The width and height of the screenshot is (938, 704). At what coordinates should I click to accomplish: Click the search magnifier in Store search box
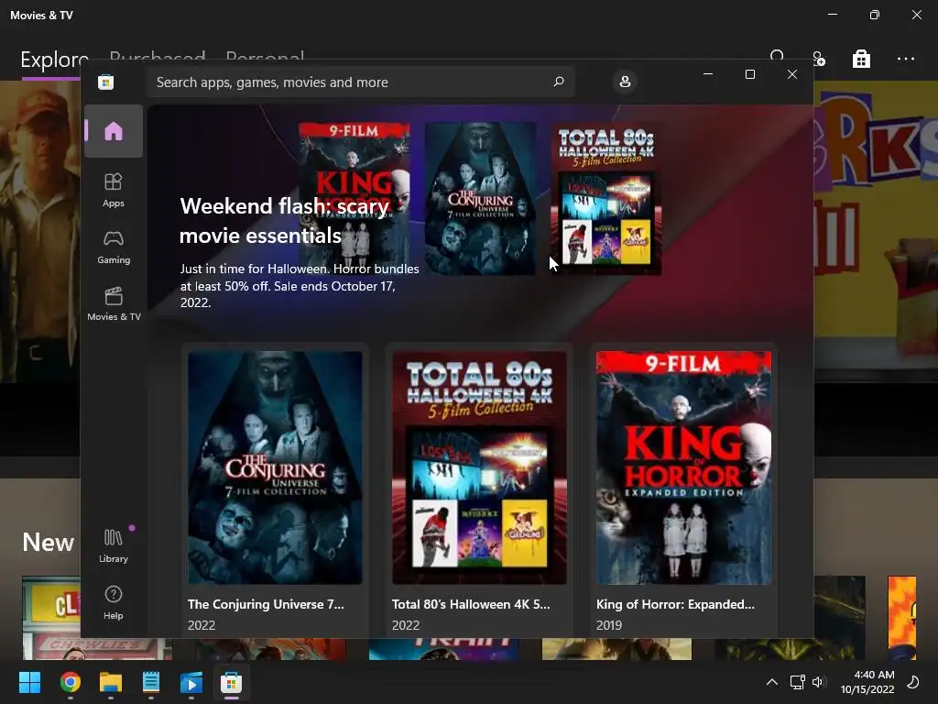click(x=559, y=82)
